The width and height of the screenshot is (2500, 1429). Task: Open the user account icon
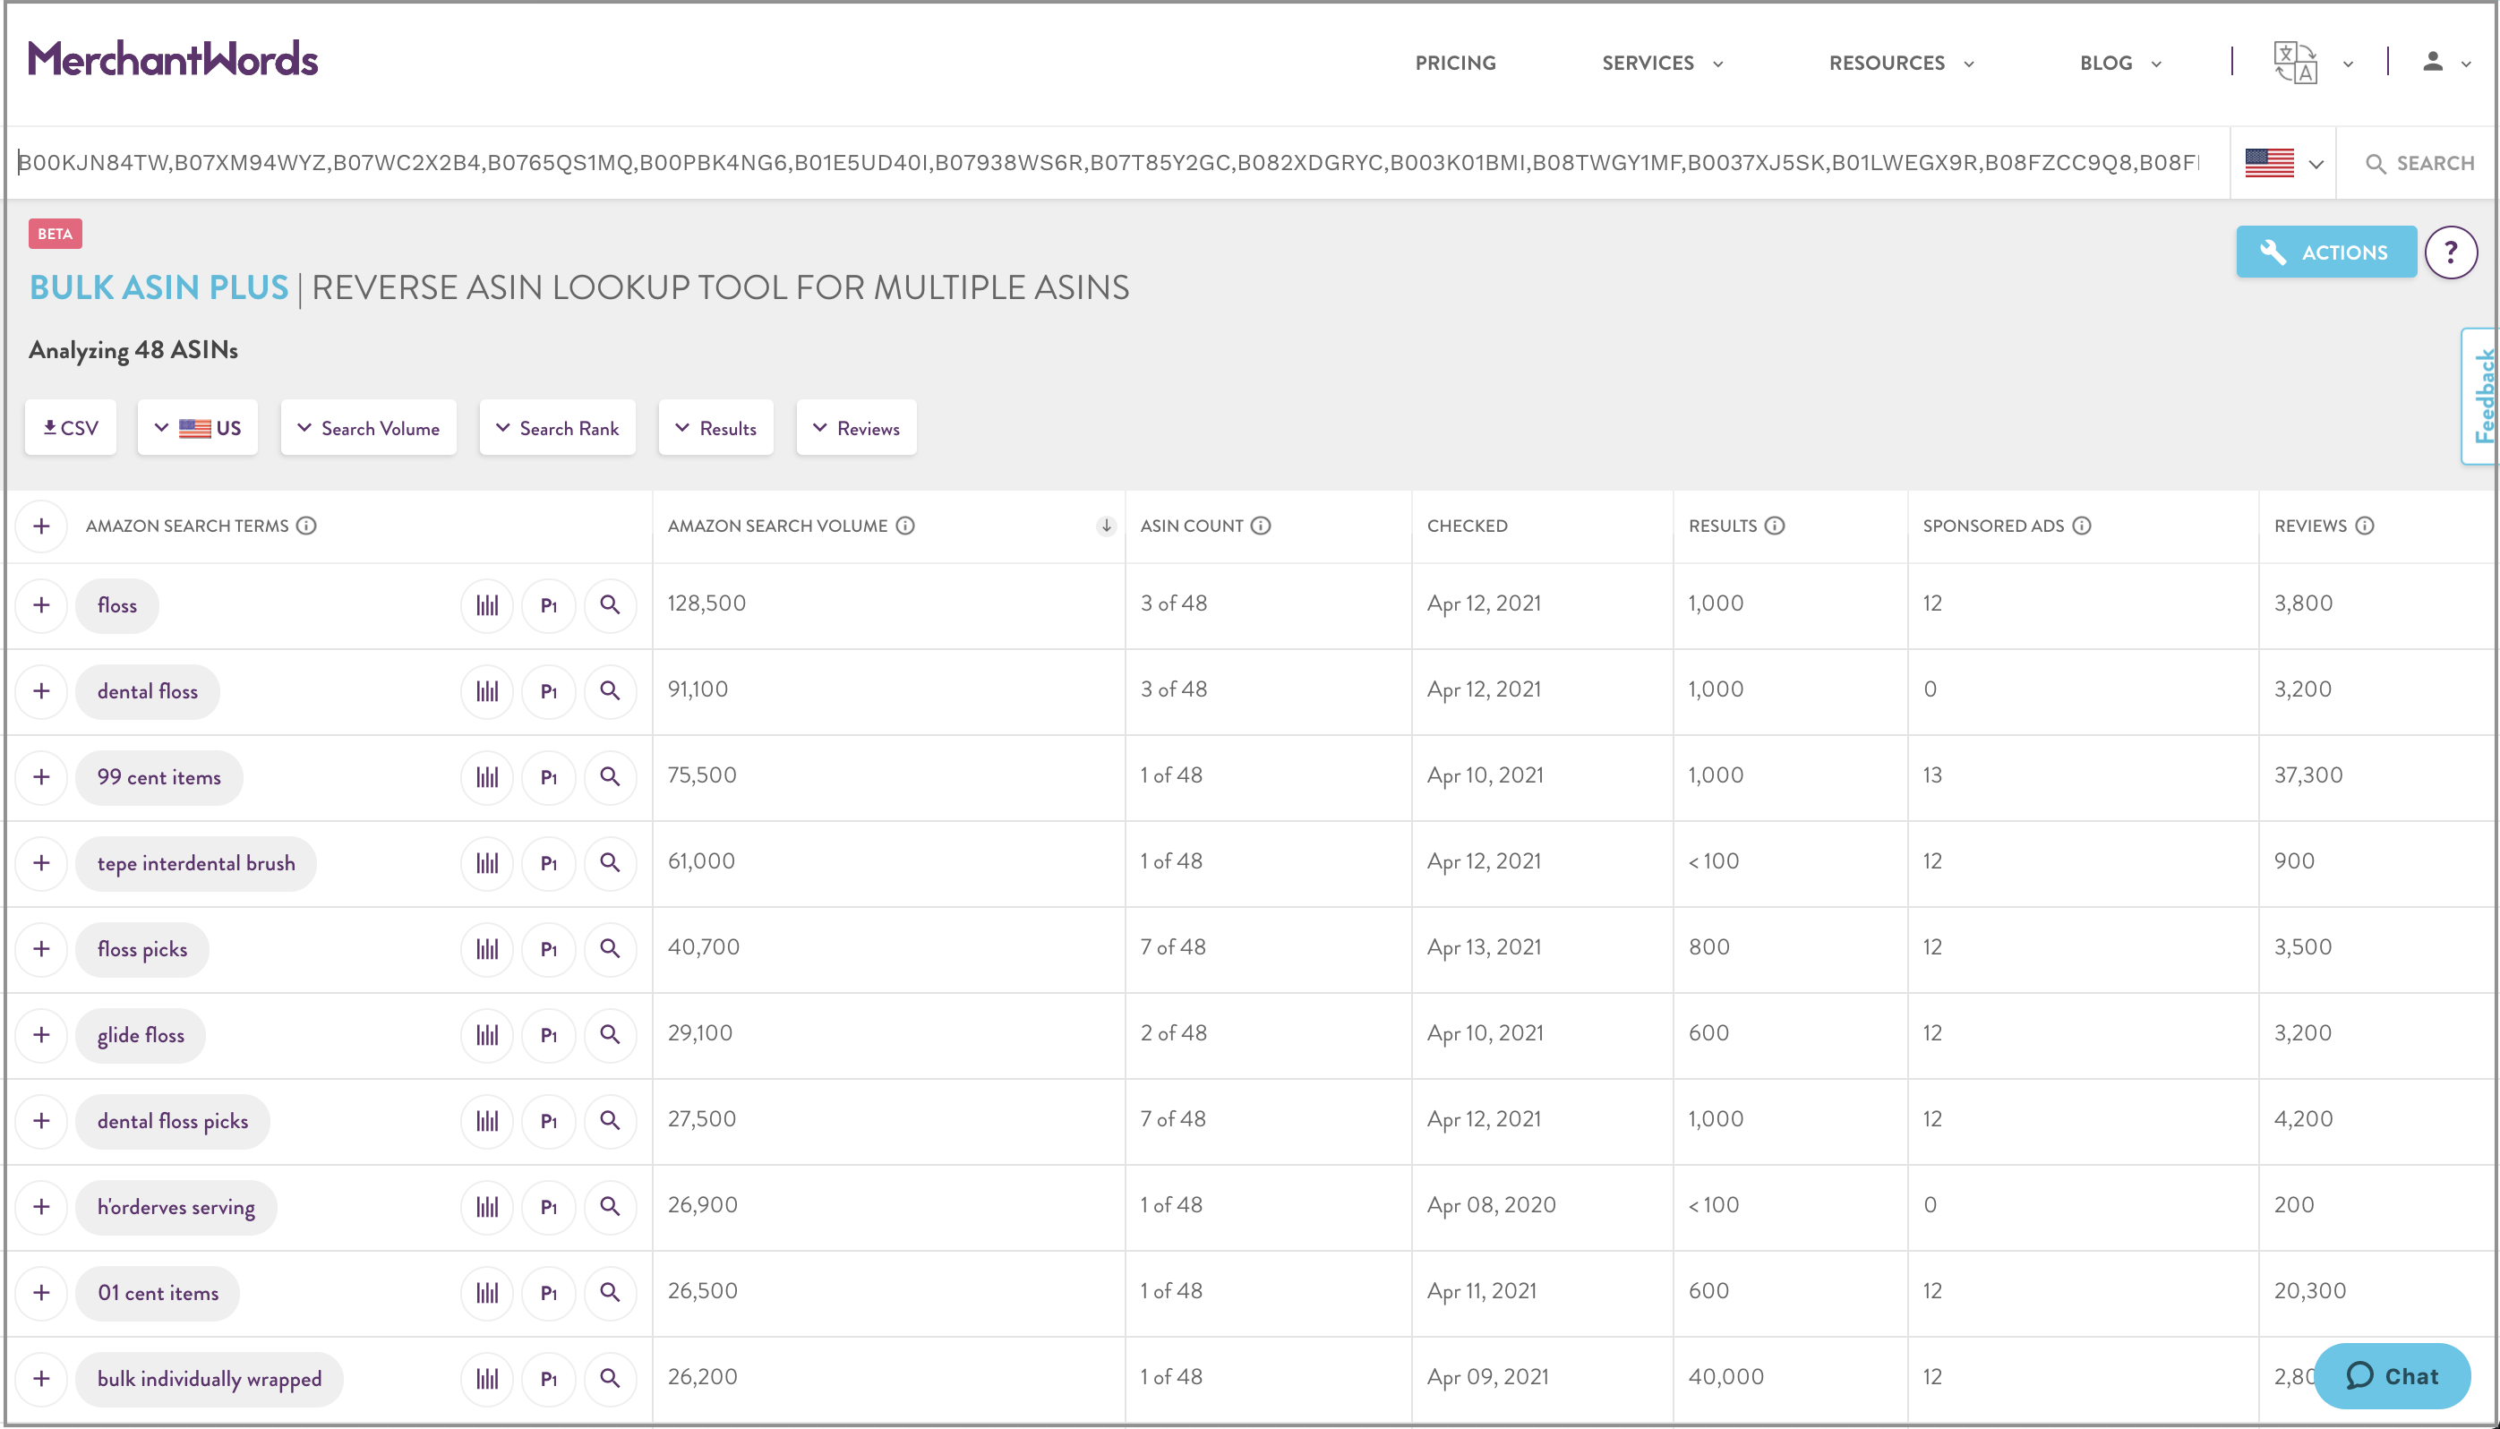[2432, 62]
